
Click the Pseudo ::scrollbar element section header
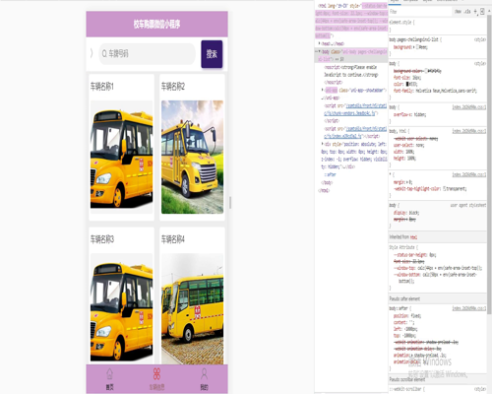click(x=437, y=379)
